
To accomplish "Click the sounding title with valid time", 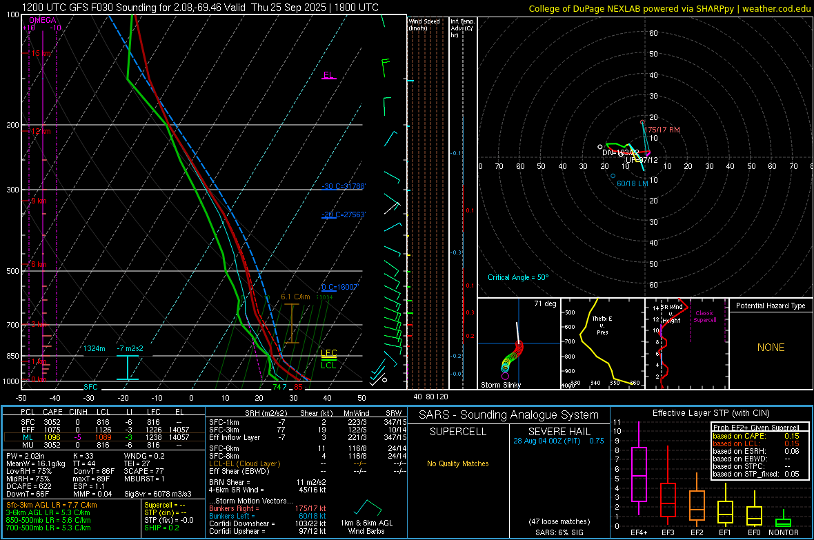I will click(200, 8).
